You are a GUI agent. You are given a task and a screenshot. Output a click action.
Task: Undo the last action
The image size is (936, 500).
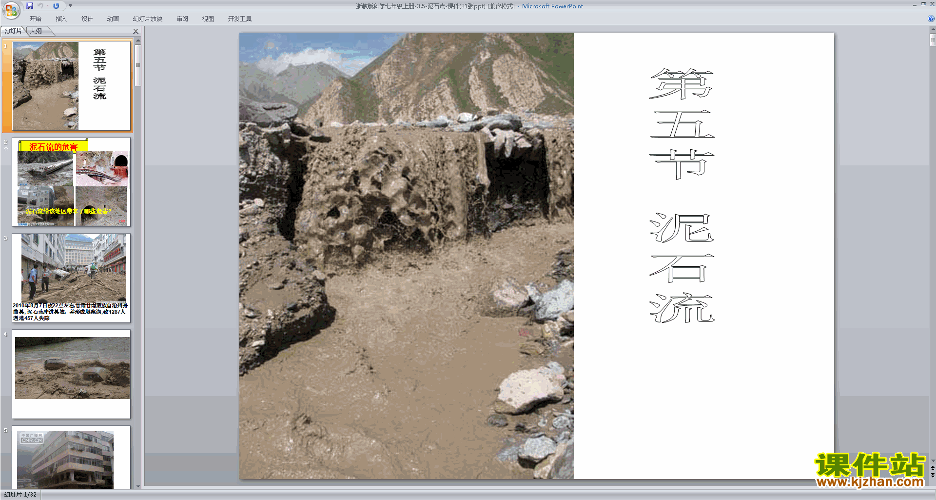pyautogui.click(x=40, y=6)
